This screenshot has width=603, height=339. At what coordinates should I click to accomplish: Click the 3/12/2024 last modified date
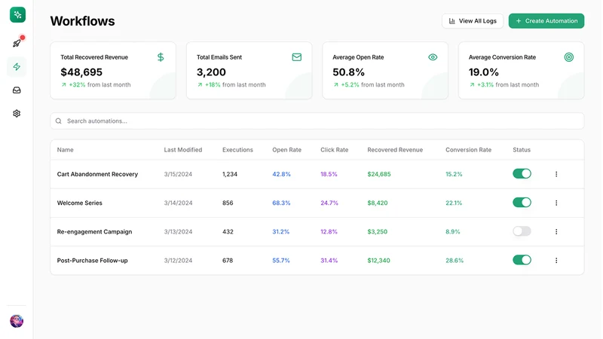(178, 261)
